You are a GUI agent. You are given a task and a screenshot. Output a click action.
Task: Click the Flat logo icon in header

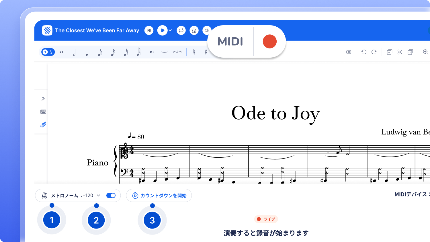point(47,30)
